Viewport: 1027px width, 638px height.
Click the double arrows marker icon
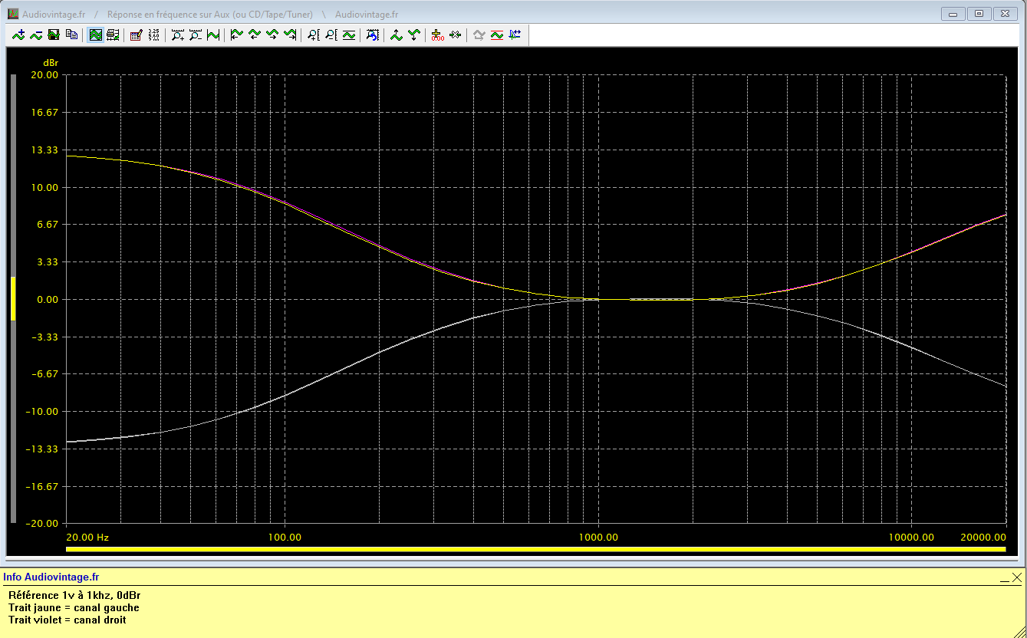(x=456, y=35)
